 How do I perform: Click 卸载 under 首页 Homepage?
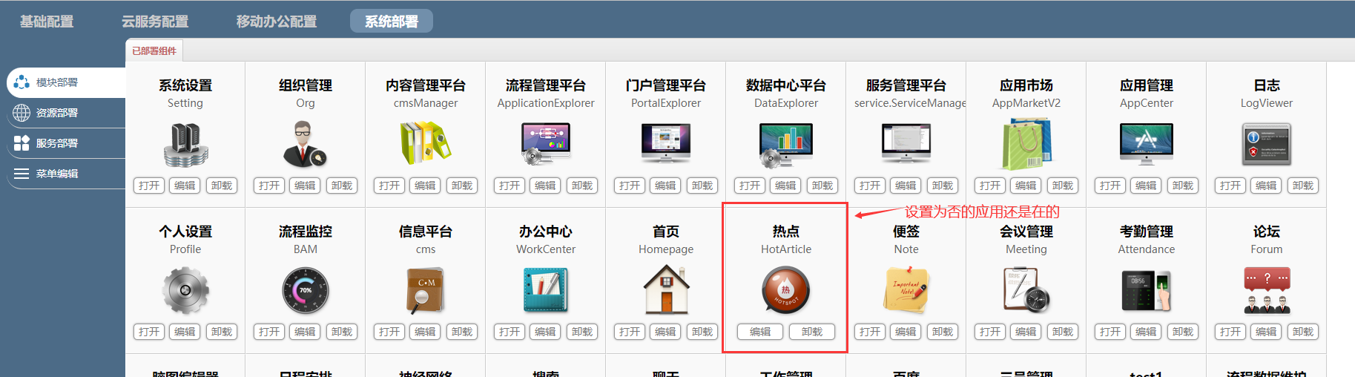702,332
